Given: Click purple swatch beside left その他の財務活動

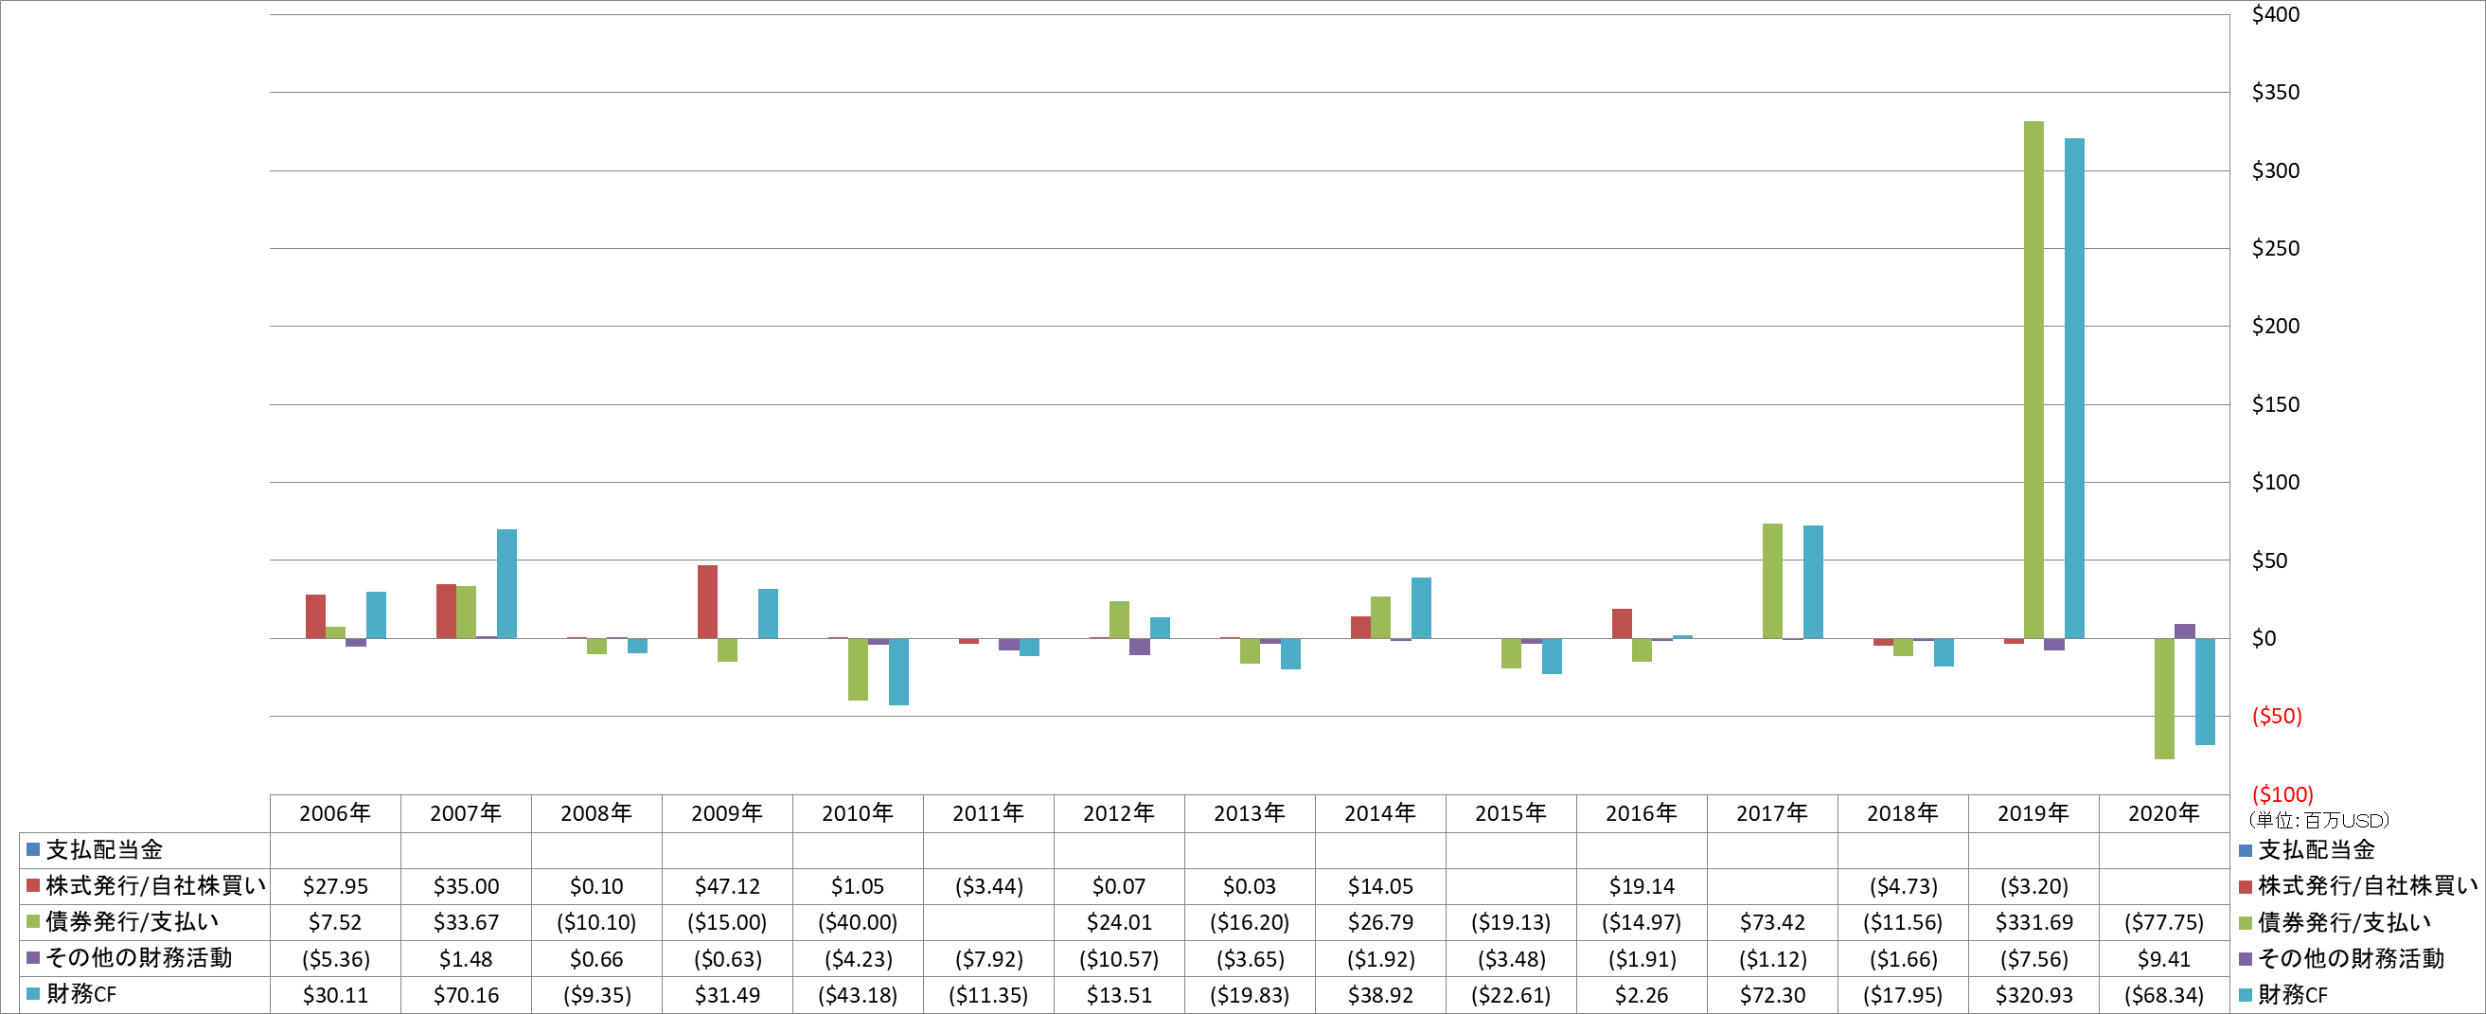Looking at the screenshot, I should (32, 958).
